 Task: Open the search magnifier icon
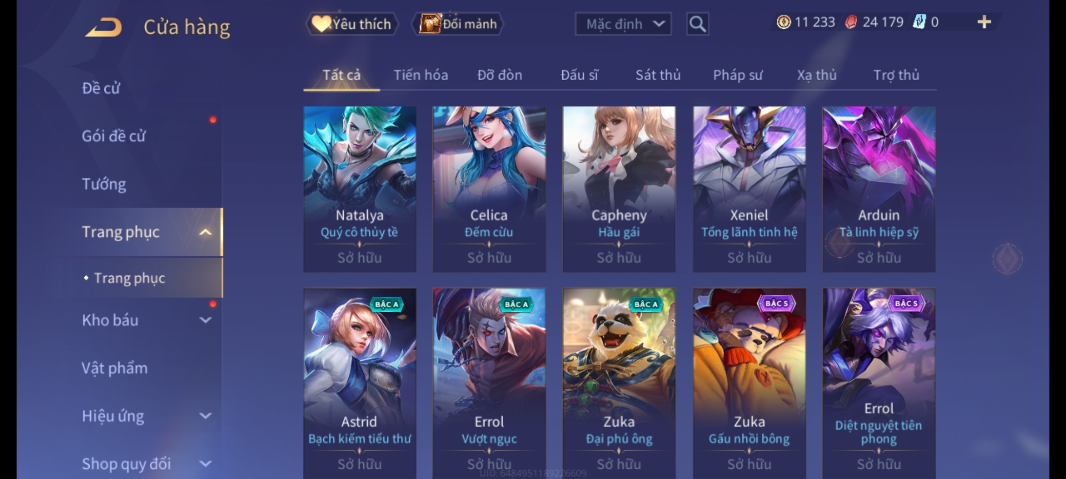click(697, 24)
